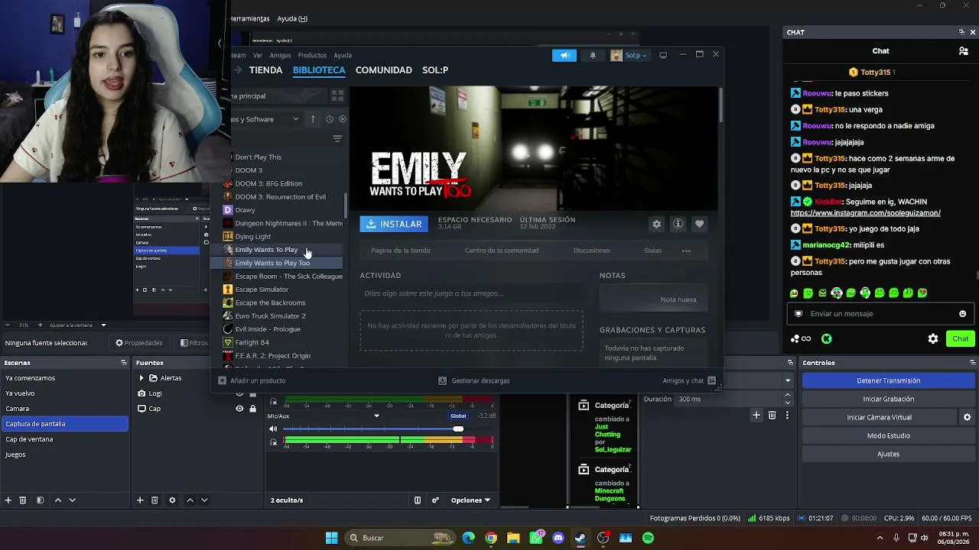This screenshot has height=550, width=979.
Task: Show ready-to-play filter in Steam library
Action: (x=343, y=119)
